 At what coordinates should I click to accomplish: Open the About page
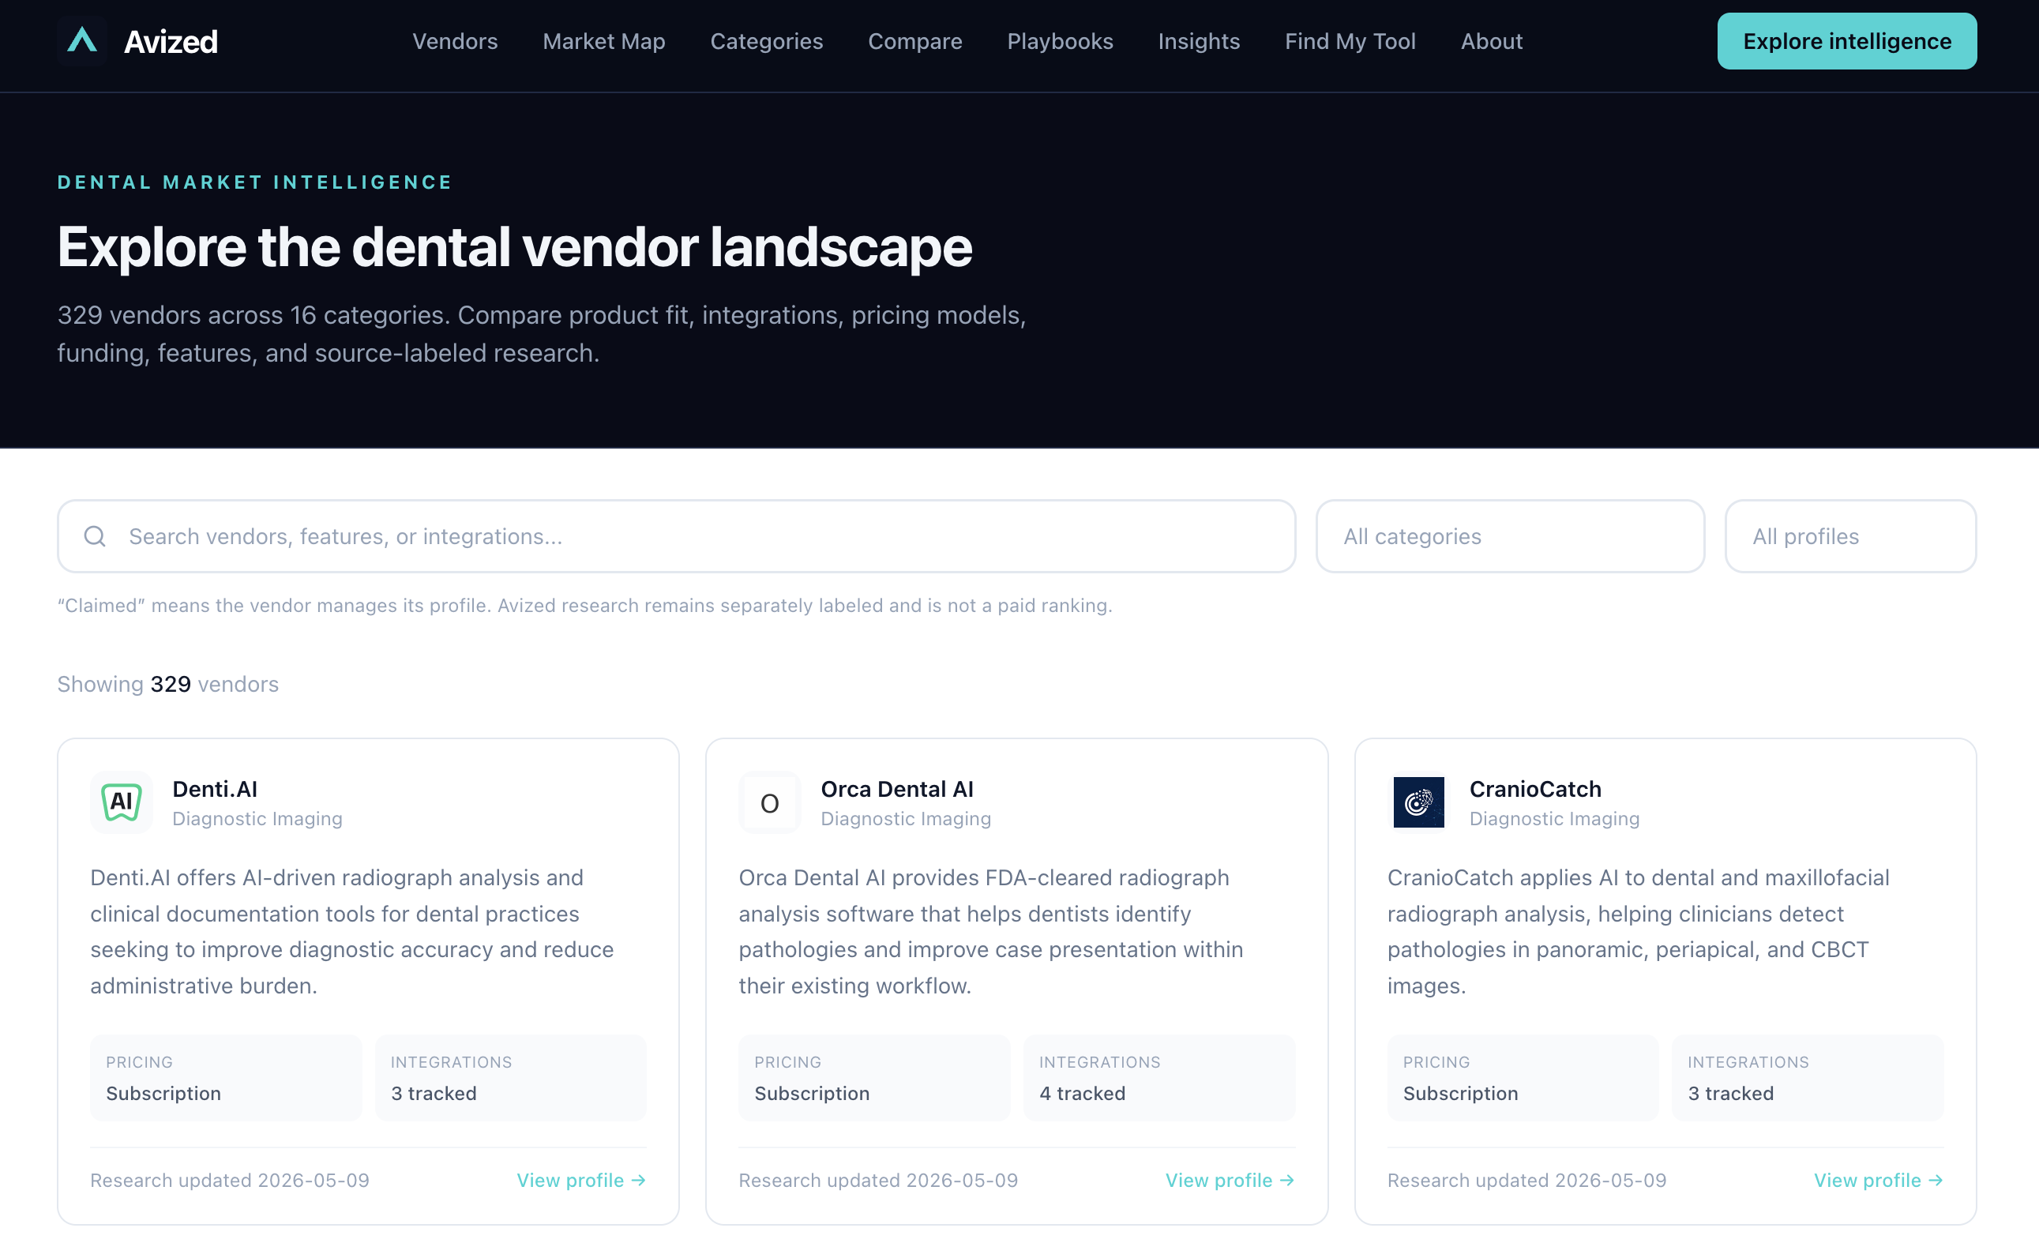[x=1491, y=41]
